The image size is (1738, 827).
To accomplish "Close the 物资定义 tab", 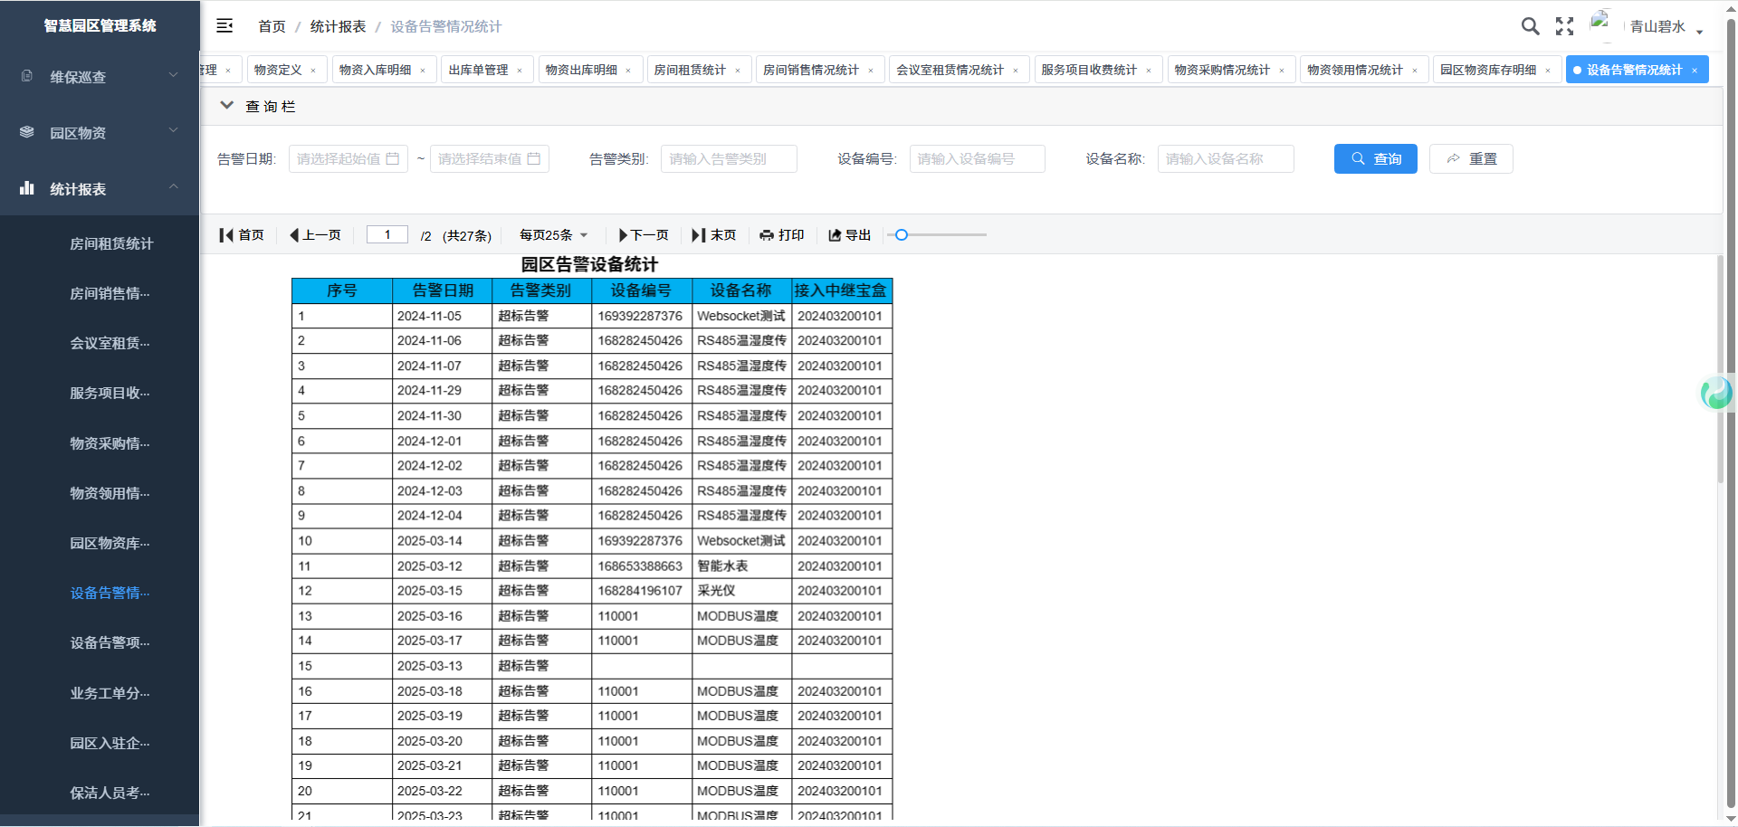I will click(x=313, y=71).
